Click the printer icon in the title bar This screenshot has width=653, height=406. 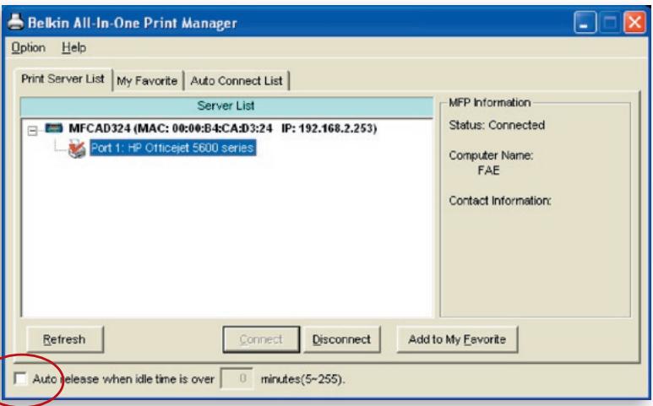(x=16, y=21)
